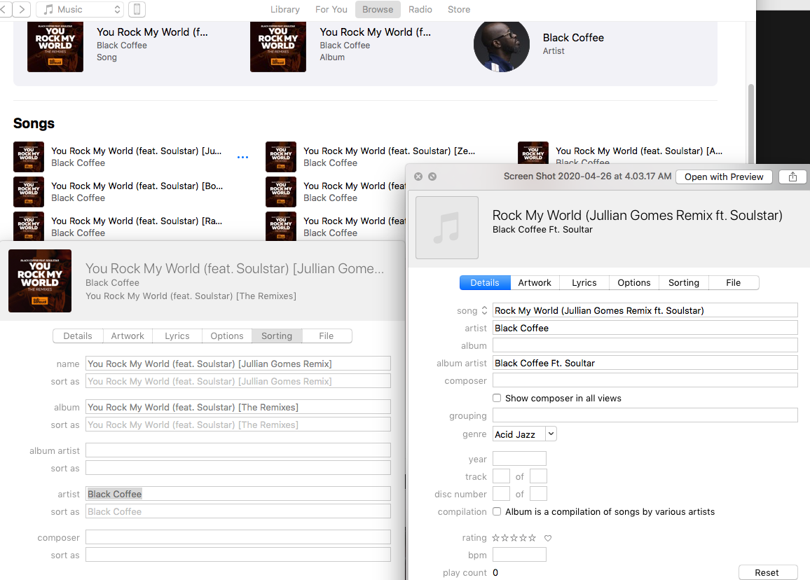This screenshot has height=580, width=810.
Task: Click the album field in the Sorting panel
Action: point(238,407)
